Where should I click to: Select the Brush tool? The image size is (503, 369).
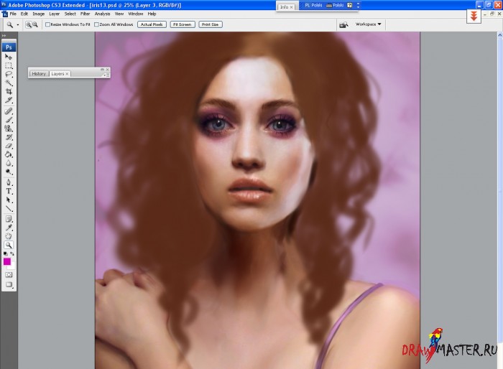coord(9,120)
